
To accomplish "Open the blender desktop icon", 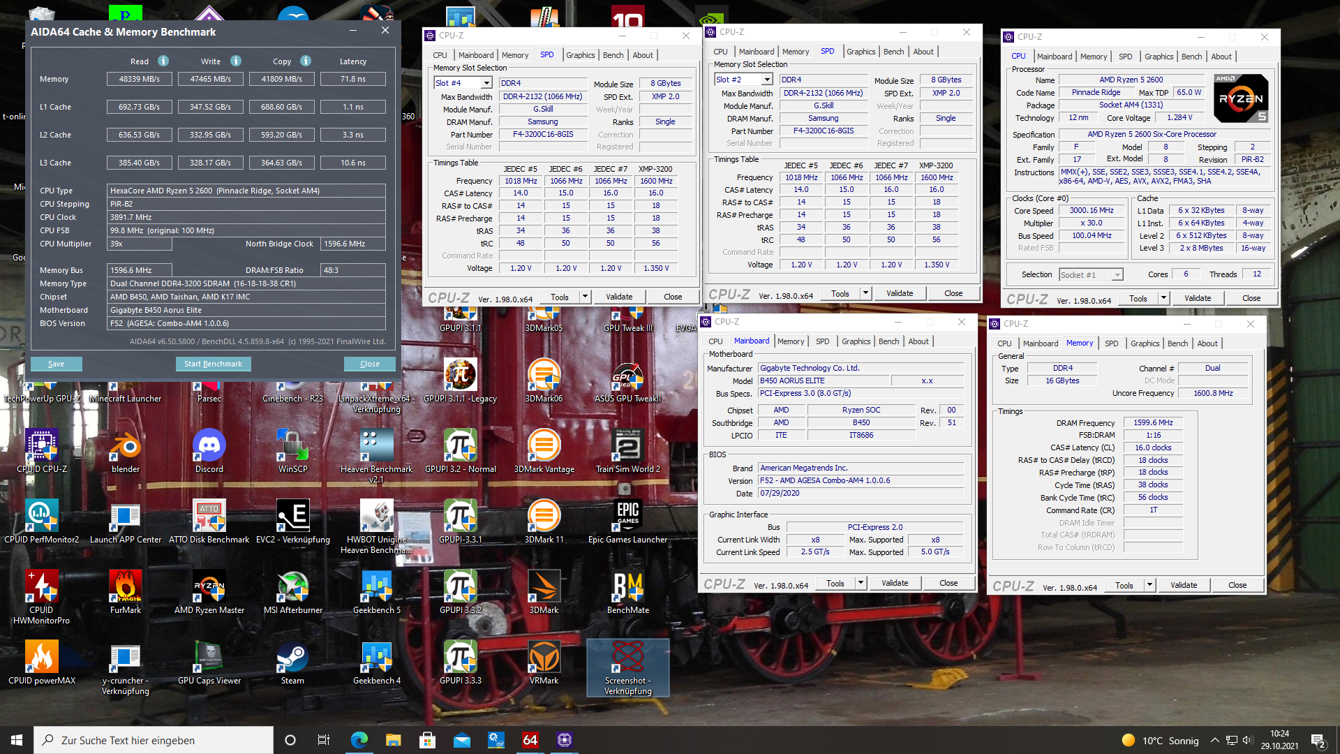I will [x=126, y=451].
